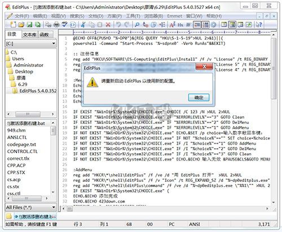
Task: Click the view-in-browser code page icon
Action: point(73,25)
